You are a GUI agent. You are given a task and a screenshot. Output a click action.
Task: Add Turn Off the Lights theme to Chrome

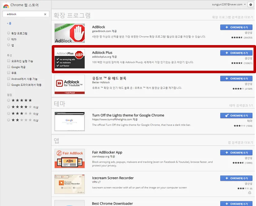236,116
